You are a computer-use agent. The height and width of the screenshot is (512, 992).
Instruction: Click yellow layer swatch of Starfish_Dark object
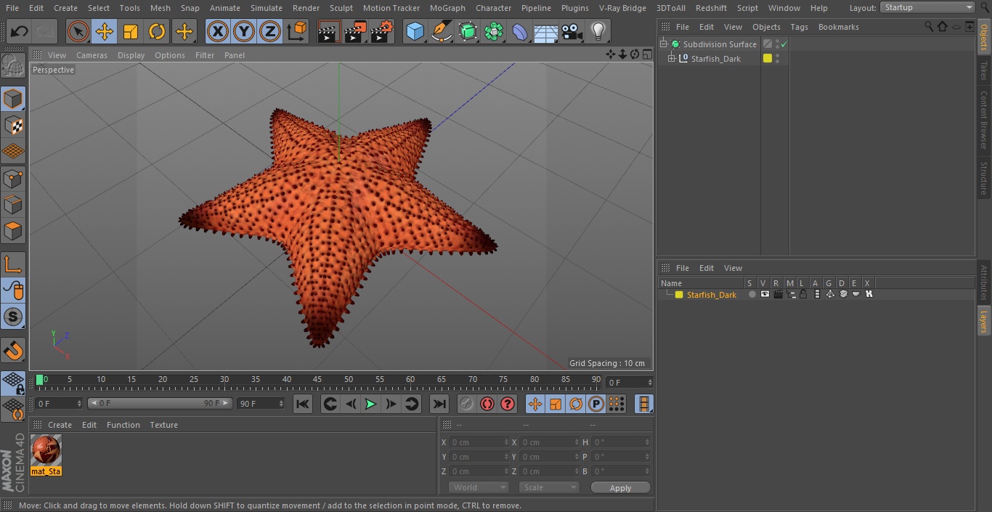(x=767, y=59)
